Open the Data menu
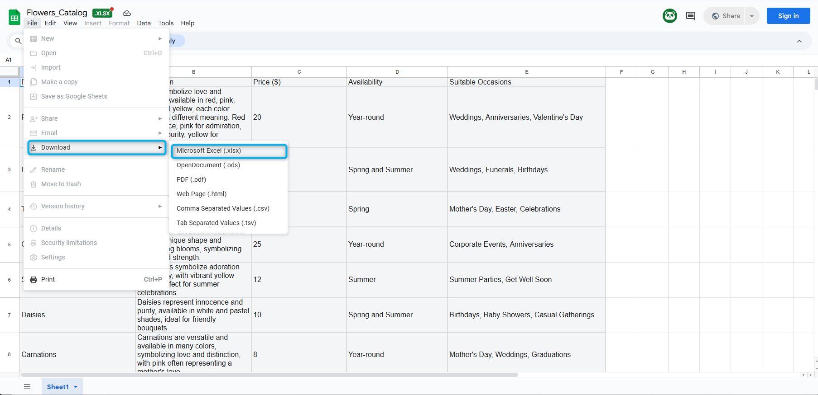The width and height of the screenshot is (818, 395). coord(144,23)
